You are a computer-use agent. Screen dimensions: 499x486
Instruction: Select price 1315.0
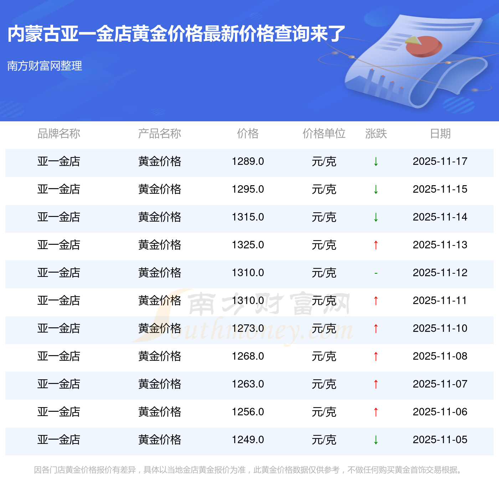248,217
